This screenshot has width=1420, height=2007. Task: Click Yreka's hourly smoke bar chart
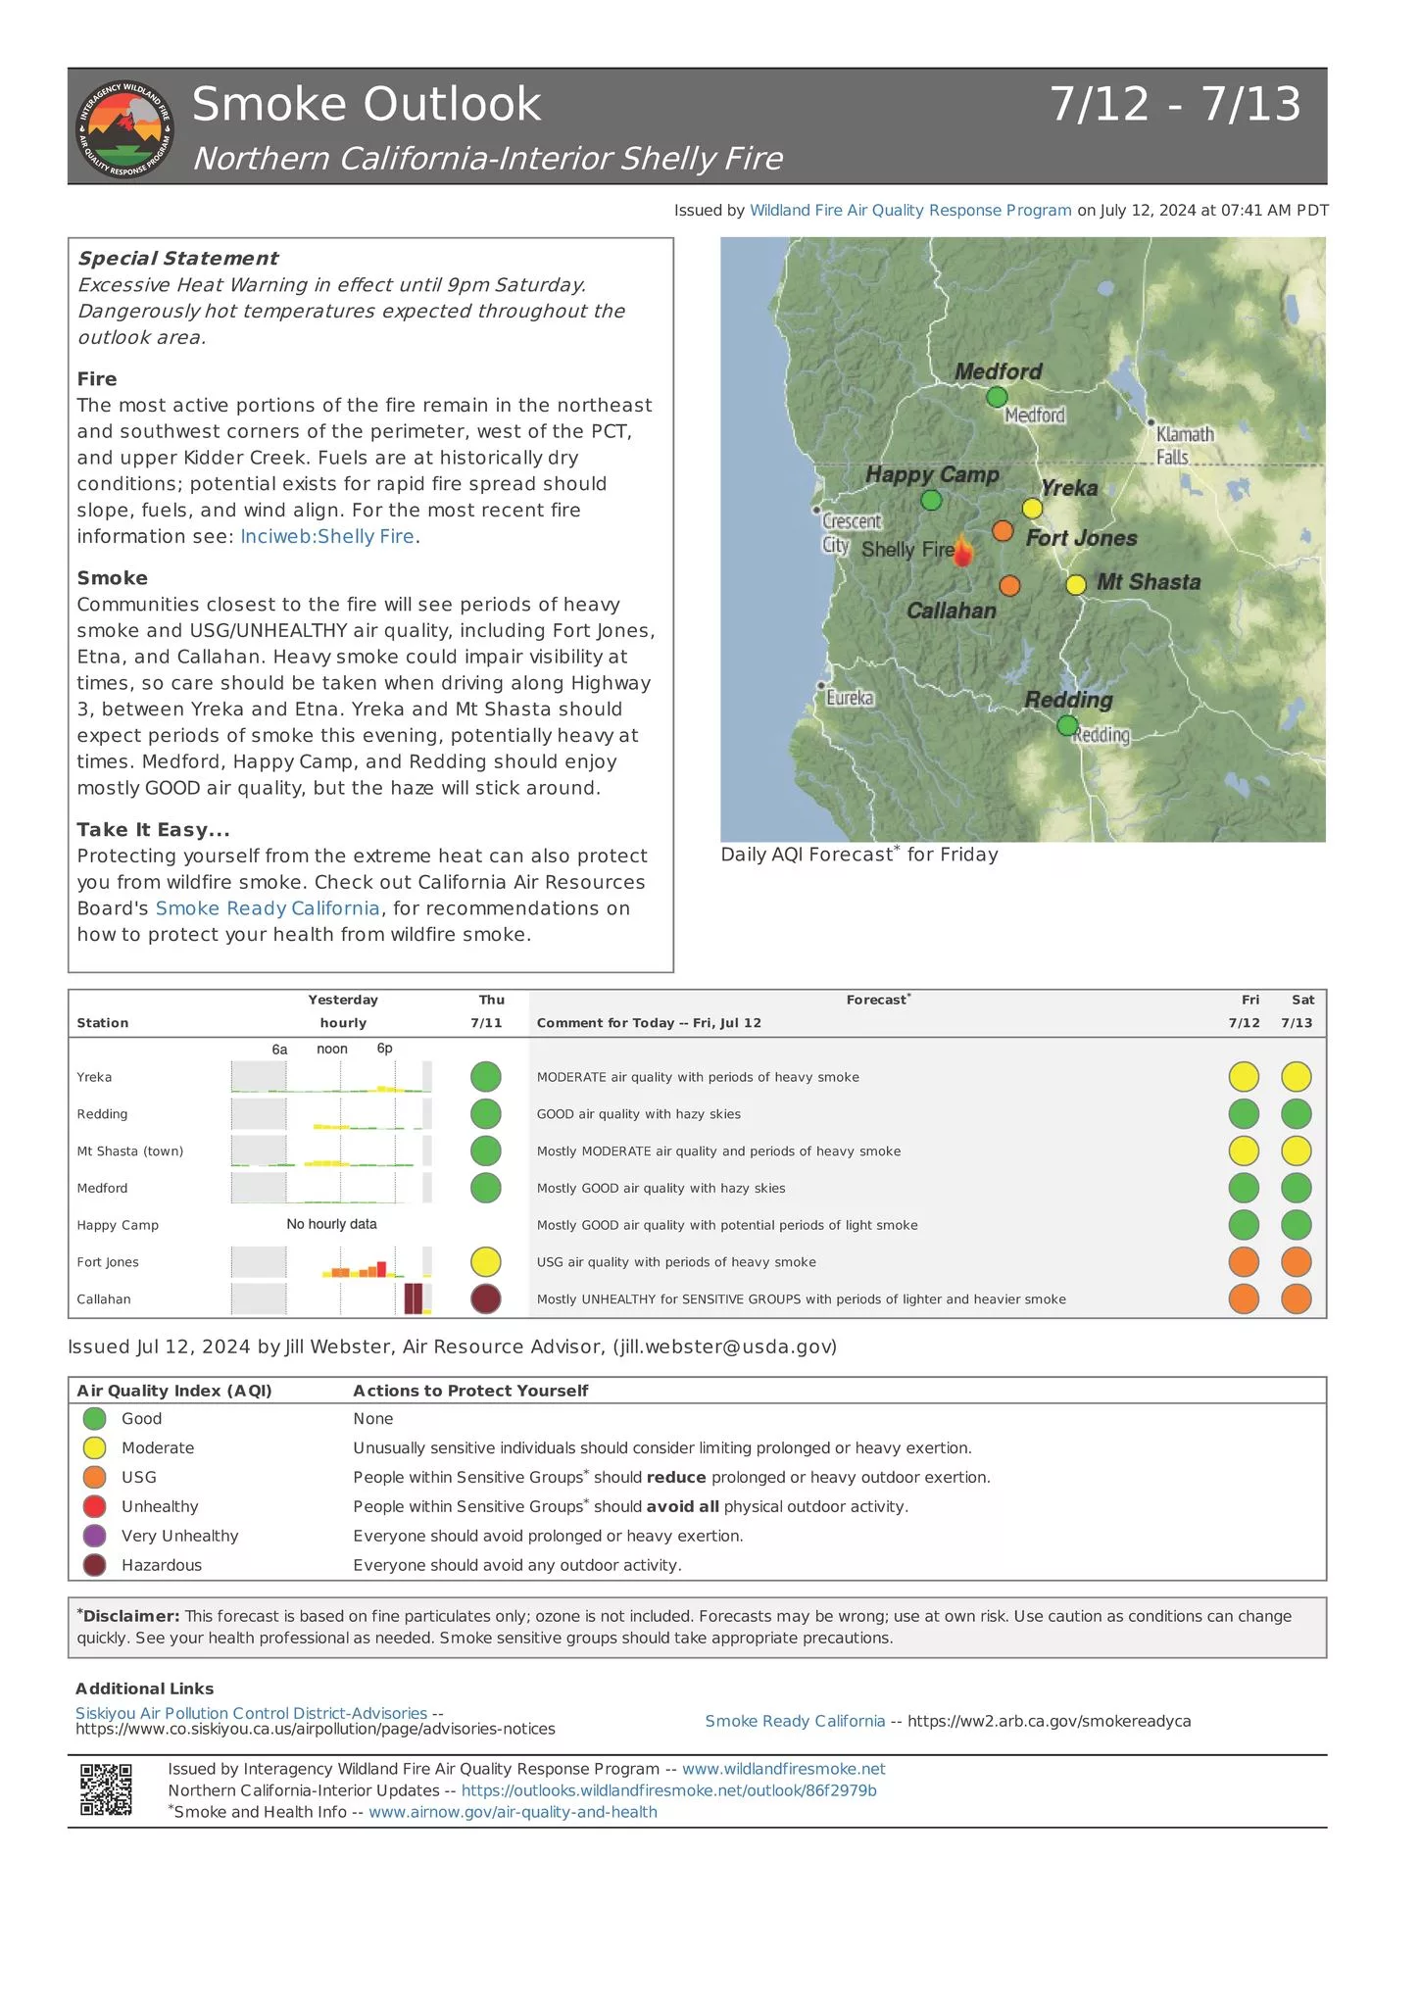pyautogui.click(x=331, y=1077)
